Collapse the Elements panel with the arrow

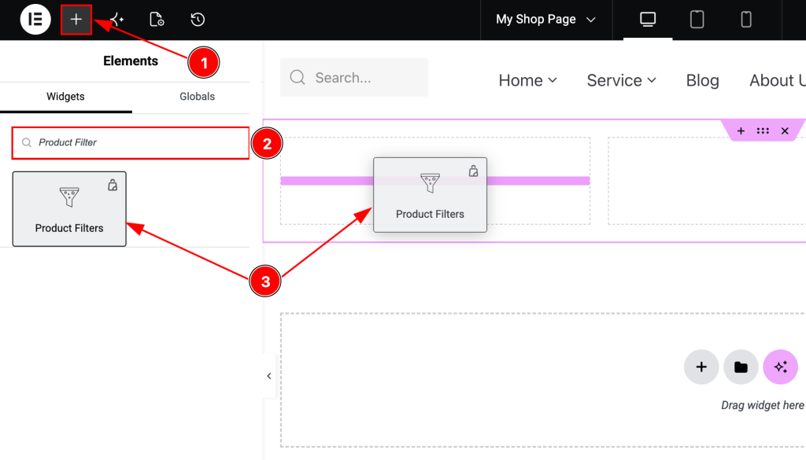(269, 376)
